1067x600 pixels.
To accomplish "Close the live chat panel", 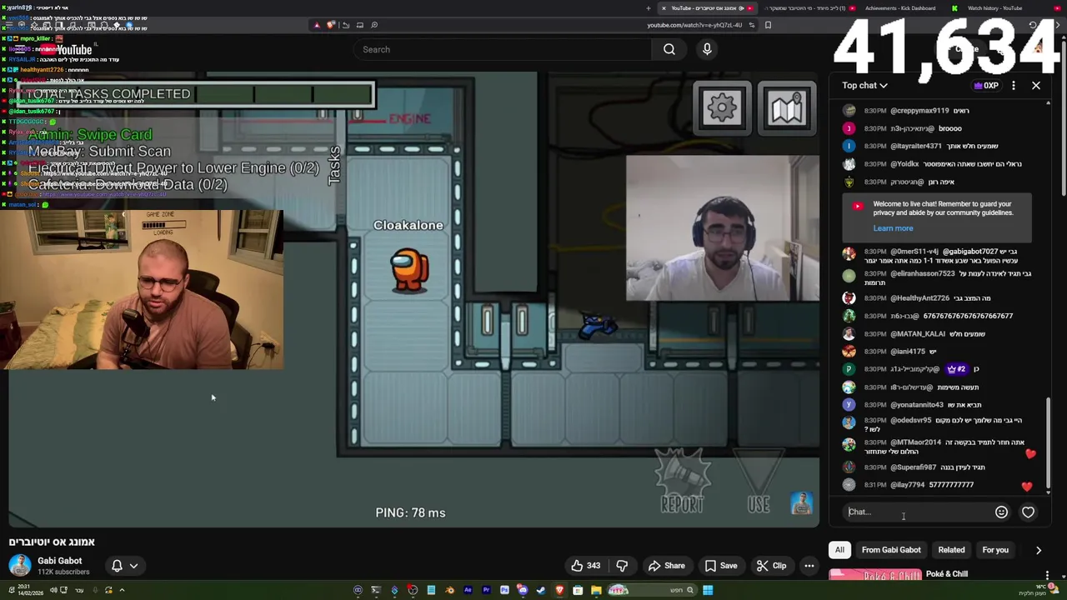I will (x=1036, y=85).
